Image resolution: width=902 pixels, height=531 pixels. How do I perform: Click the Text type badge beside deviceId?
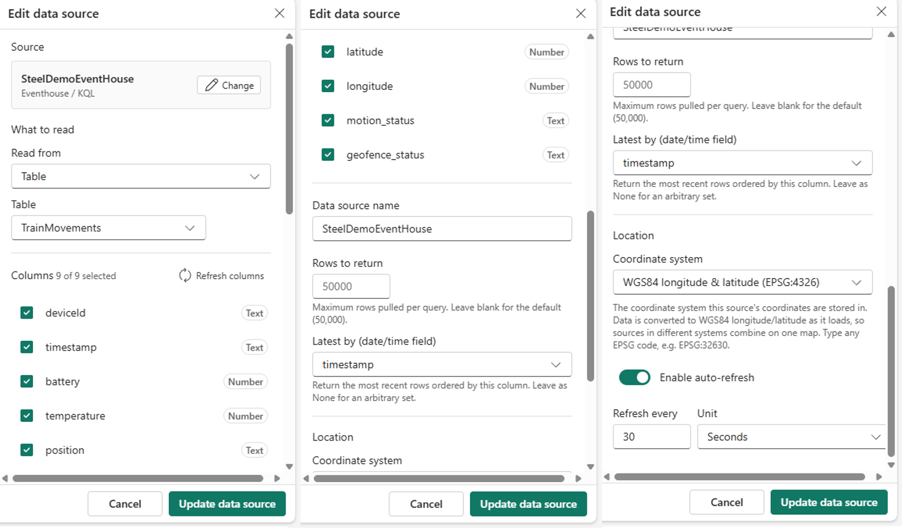(x=254, y=313)
